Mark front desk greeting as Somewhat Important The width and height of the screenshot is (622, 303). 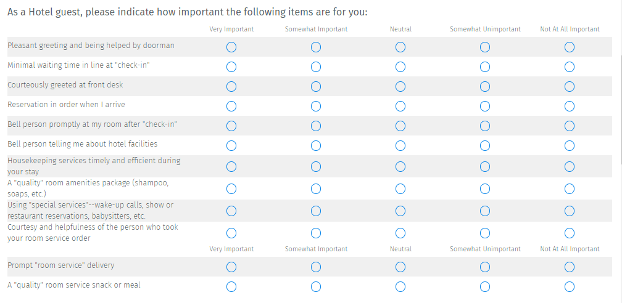click(316, 86)
